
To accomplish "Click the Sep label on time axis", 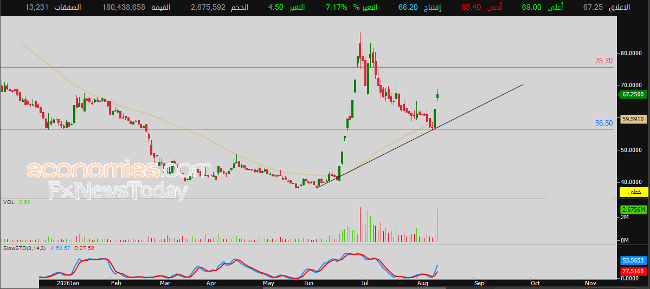I will pyautogui.click(x=479, y=283).
